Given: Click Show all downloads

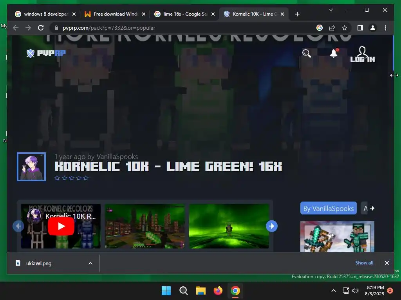Looking at the screenshot, I should pos(364,263).
